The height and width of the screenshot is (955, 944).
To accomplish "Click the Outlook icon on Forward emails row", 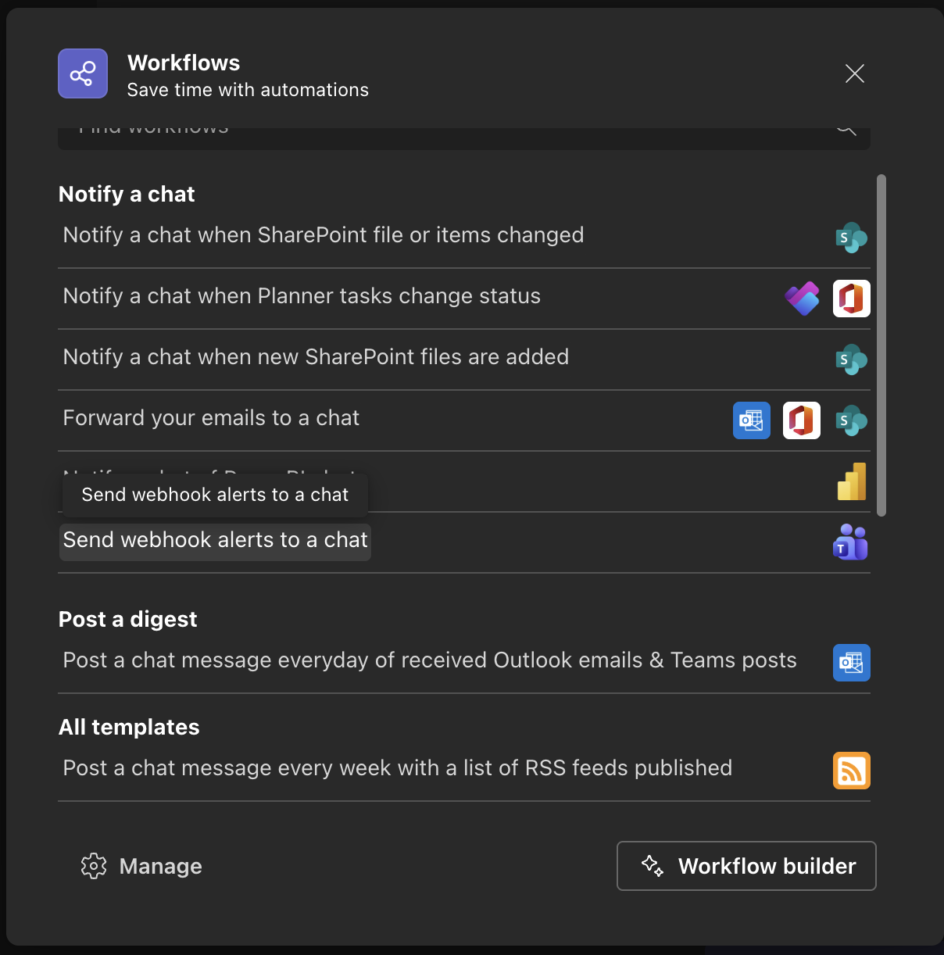I will coord(752,420).
